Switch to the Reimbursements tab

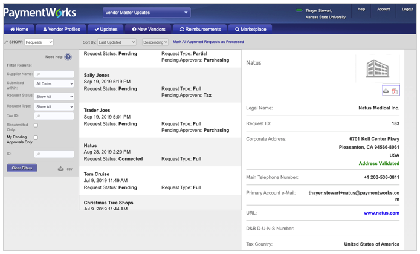[200, 29]
